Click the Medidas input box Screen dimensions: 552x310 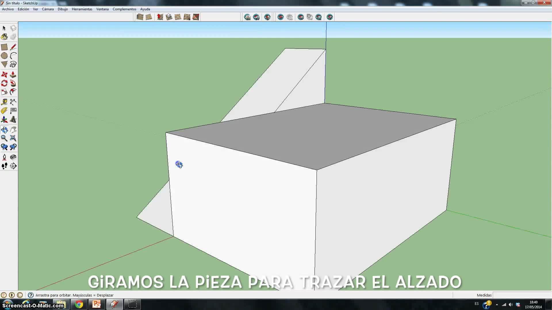[522, 295]
